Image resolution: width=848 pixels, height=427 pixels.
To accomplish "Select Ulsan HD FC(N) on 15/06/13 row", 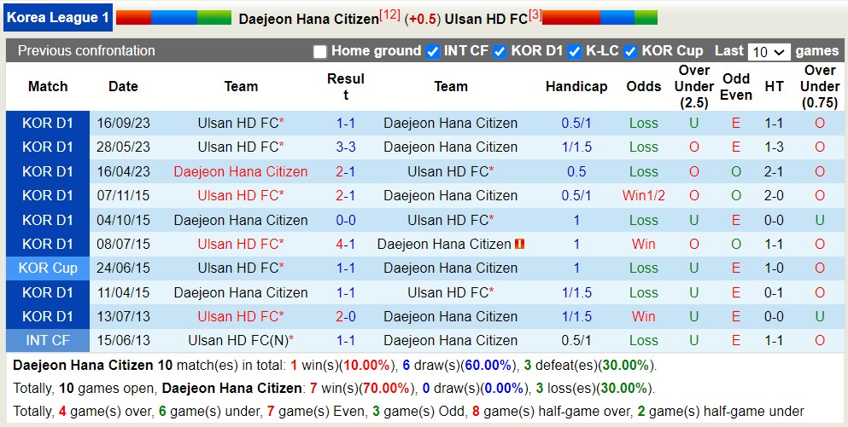I will click(241, 341).
